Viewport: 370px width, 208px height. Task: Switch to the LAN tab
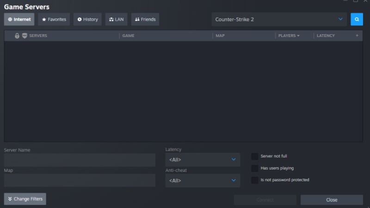point(117,19)
